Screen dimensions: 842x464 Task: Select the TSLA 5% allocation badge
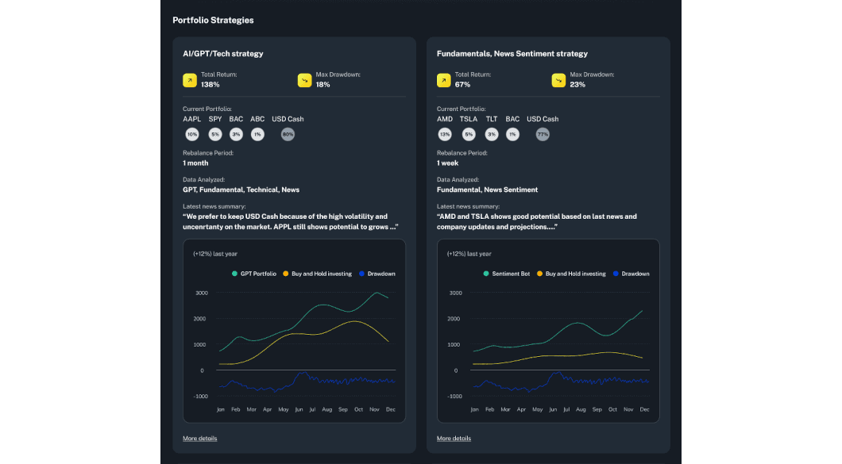469,134
